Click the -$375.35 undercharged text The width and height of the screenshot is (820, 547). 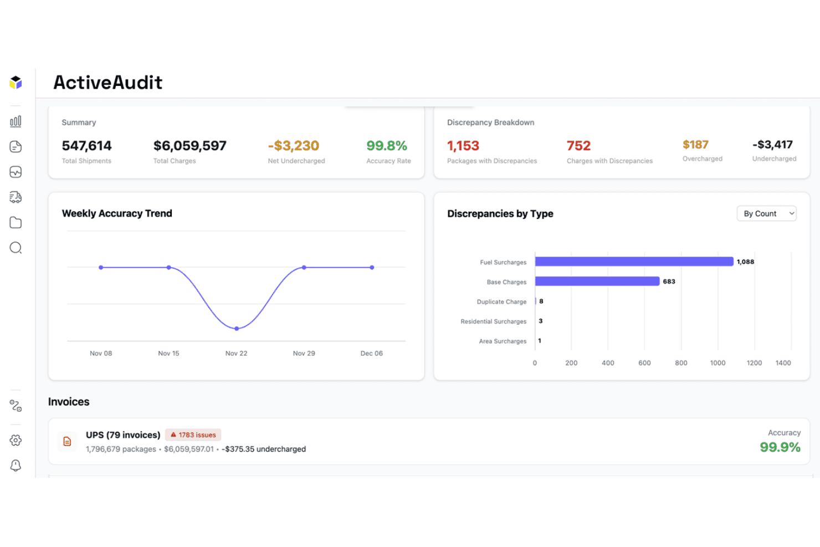point(264,449)
